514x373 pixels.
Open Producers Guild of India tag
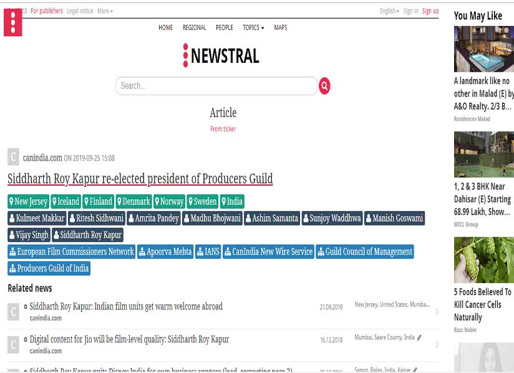pyautogui.click(x=49, y=268)
